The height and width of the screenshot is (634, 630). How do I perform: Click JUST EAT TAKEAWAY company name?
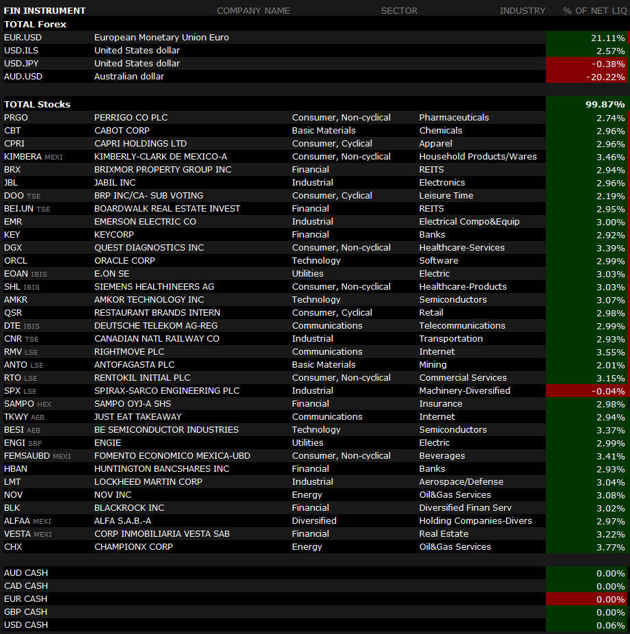[137, 417]
